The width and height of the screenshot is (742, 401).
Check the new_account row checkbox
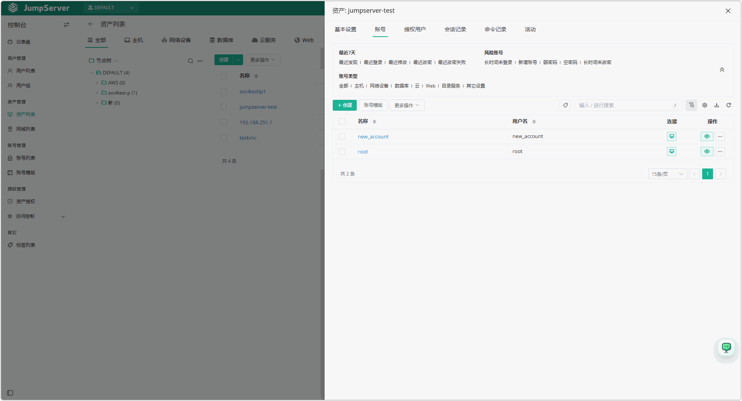tap(342, 136)
